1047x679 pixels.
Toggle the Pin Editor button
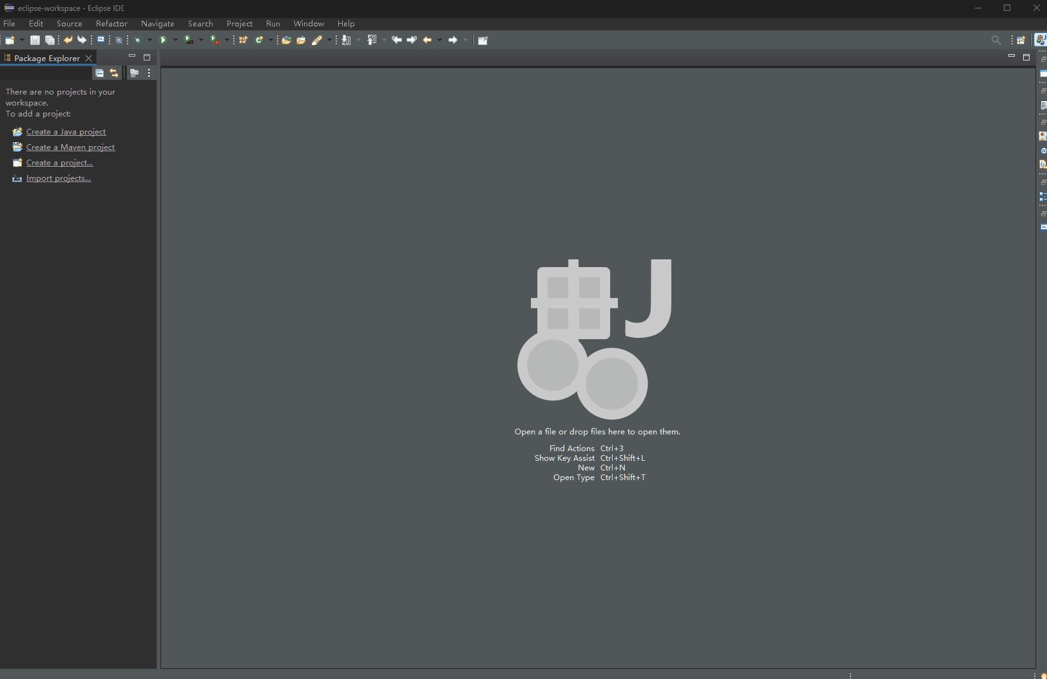pos(483,40)
